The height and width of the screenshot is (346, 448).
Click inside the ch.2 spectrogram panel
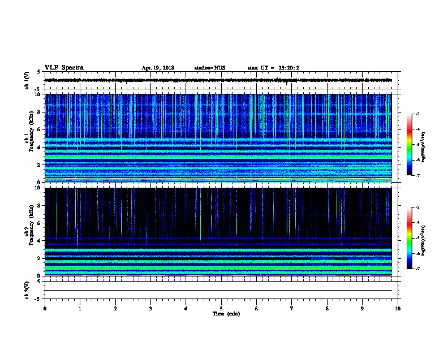click(x=218, y=232)
